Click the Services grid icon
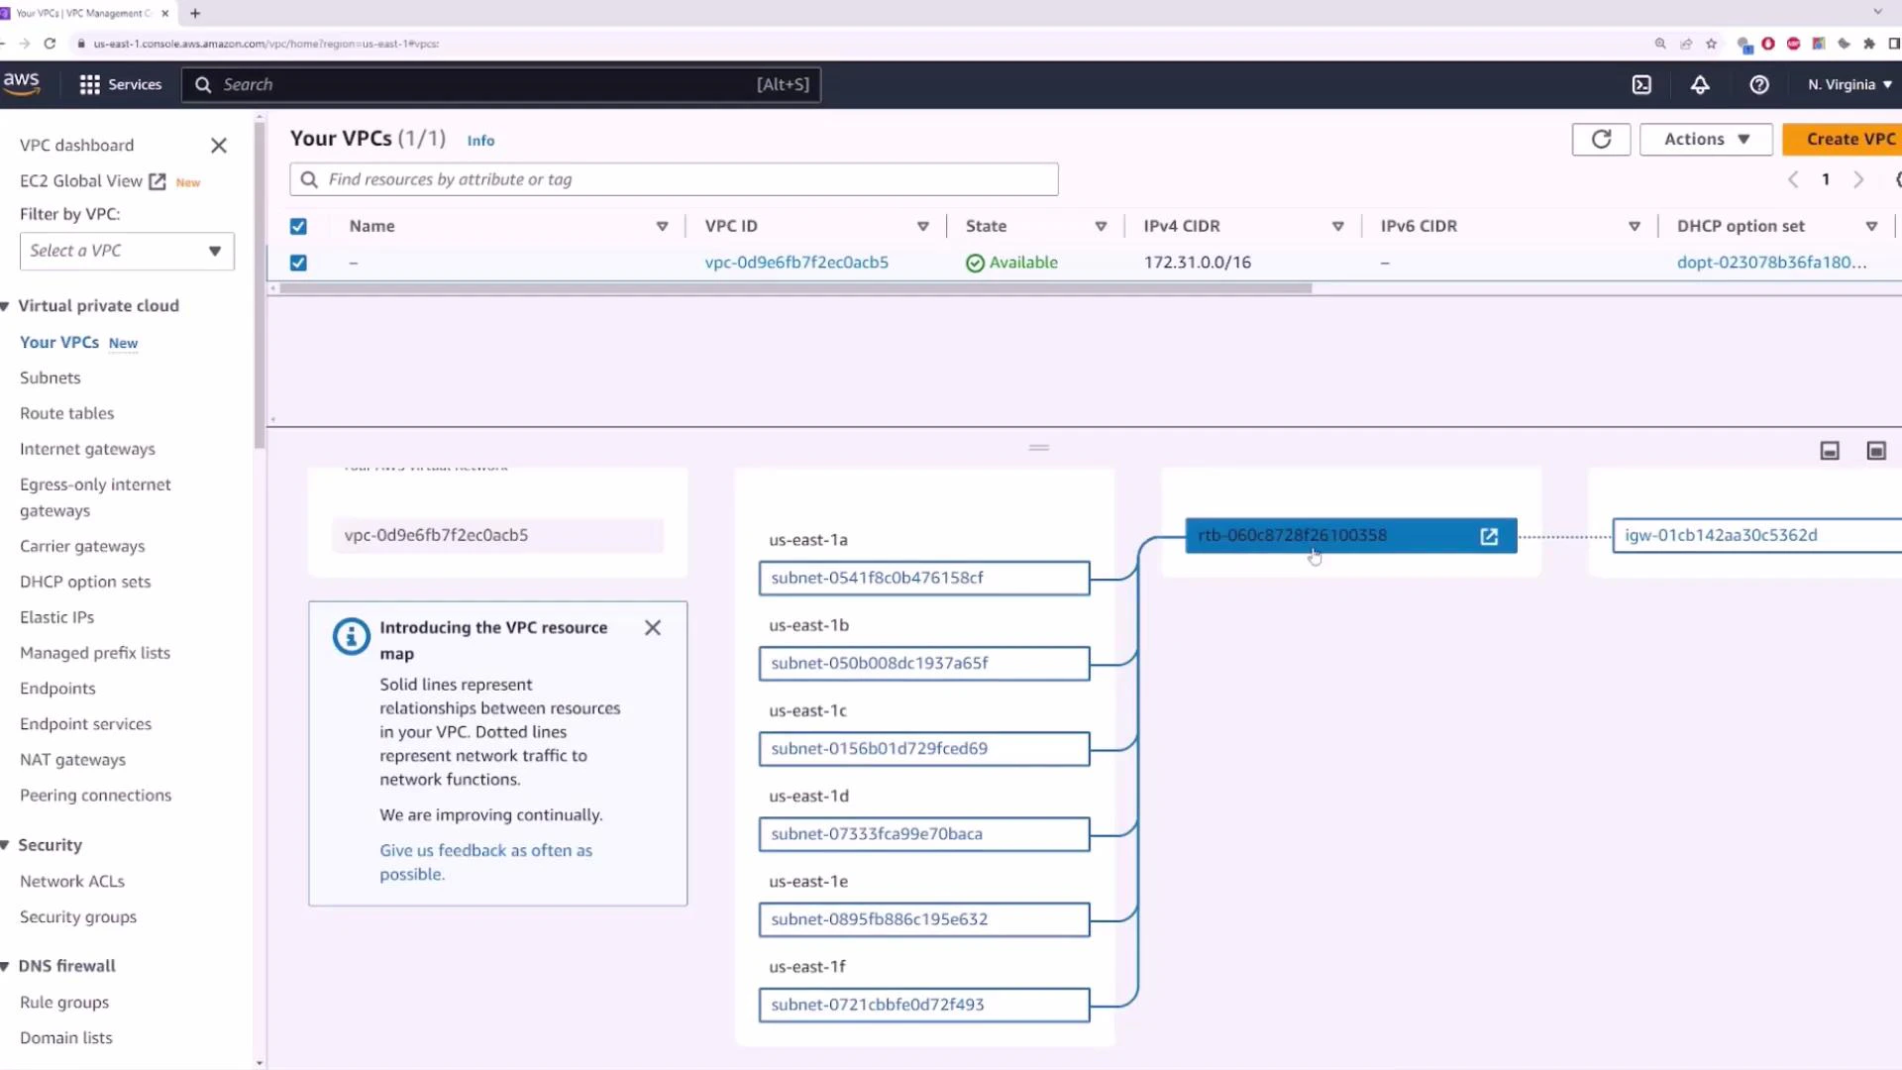 pos(88,84)
